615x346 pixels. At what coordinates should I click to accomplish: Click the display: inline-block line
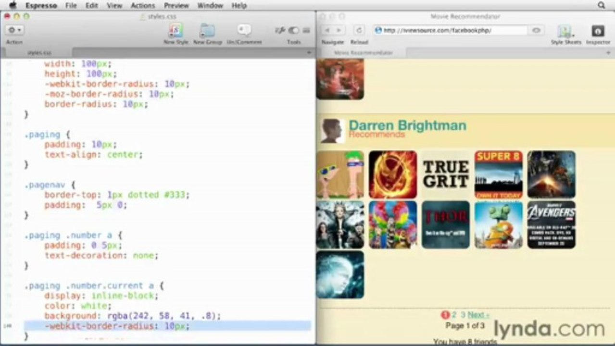pyautogui.click(x=101, y=296)
